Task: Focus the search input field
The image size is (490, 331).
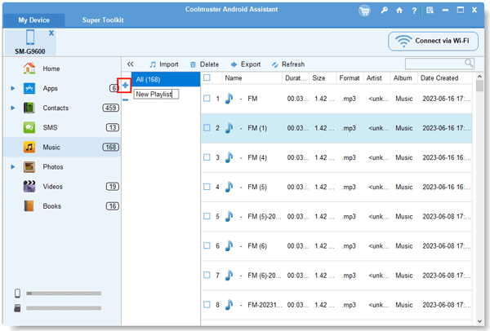Action: pyautogui.click(x=434, y=64)
